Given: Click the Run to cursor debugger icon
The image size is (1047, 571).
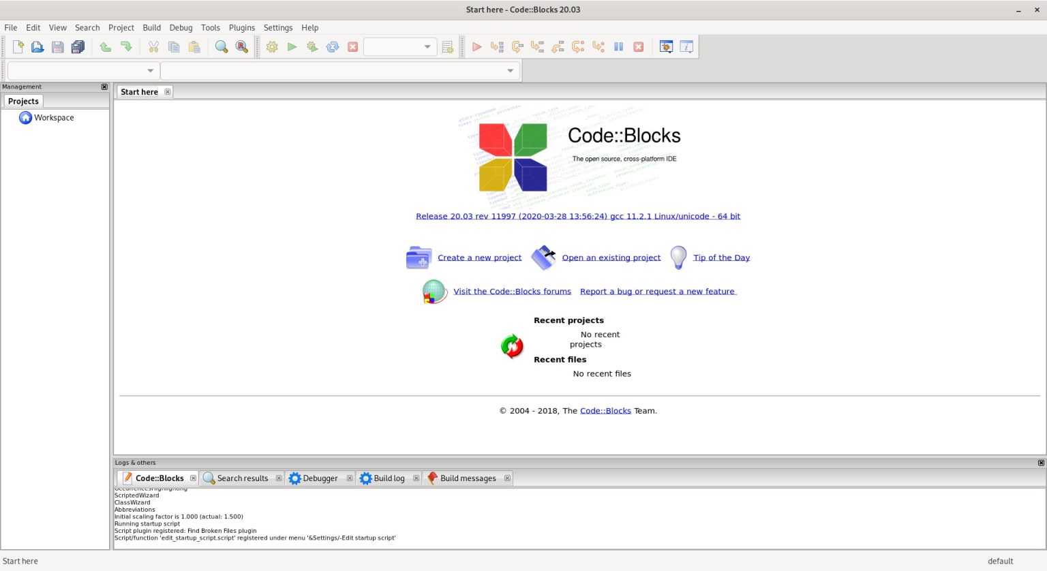Looking at the screenshot, I should pos(497,47).
